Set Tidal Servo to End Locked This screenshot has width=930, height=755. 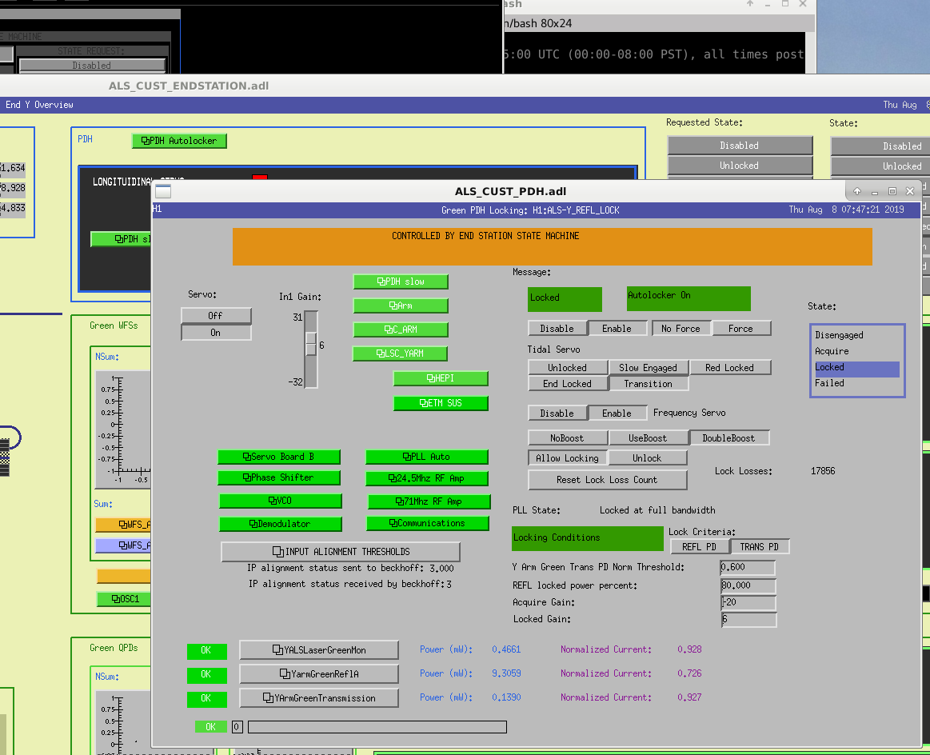(x=568, y=384)
